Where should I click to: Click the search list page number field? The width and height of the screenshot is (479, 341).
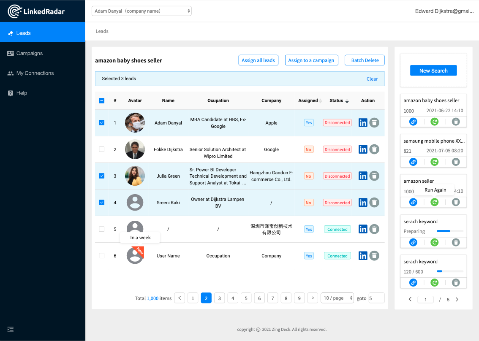click(425, 300)
